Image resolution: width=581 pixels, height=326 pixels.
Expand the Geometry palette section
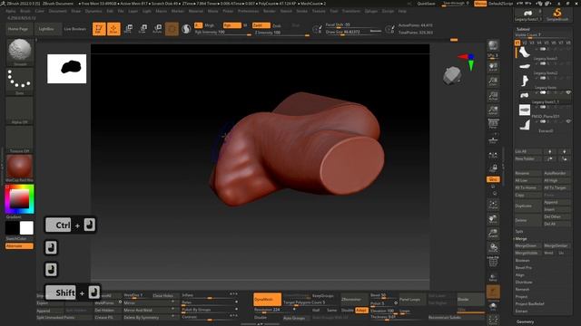tap(525, 321)
